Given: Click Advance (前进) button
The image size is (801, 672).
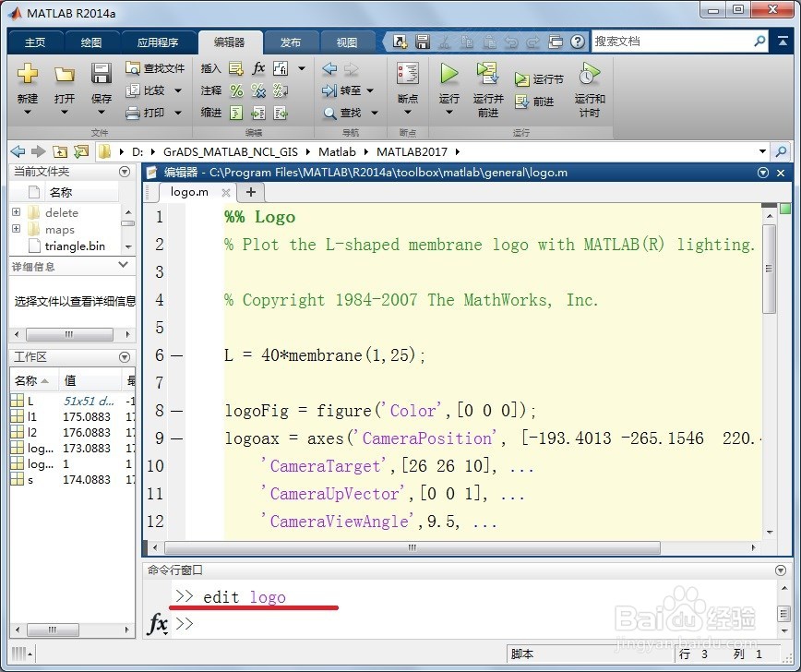Looking at the screenshot, I should [534, 102].
